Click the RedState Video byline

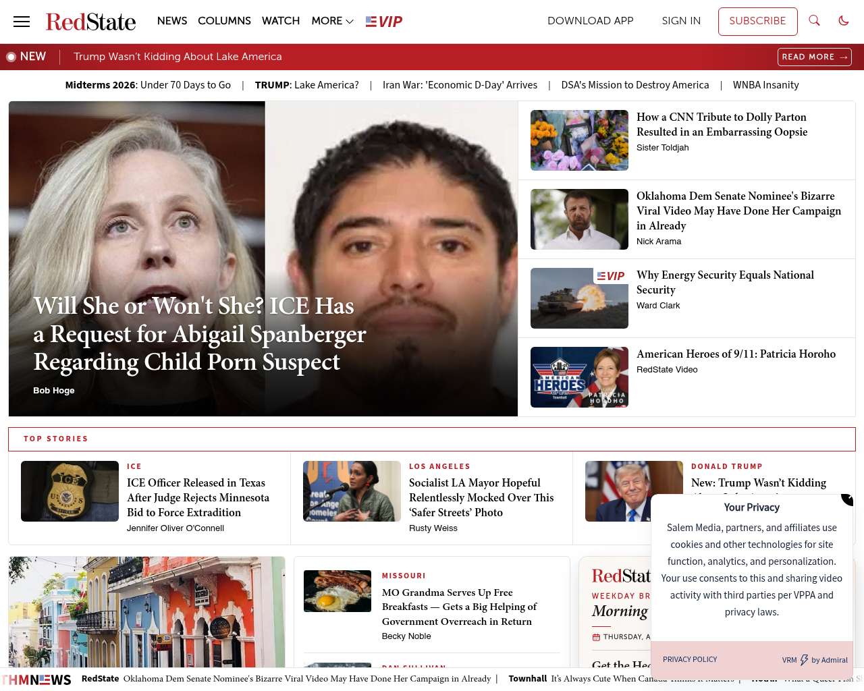coord(667,370)
